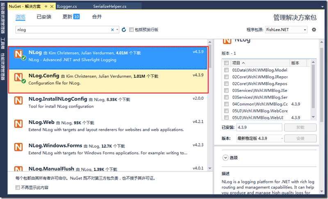Open the tab overflow dropdown arrow

coord(322,7)
